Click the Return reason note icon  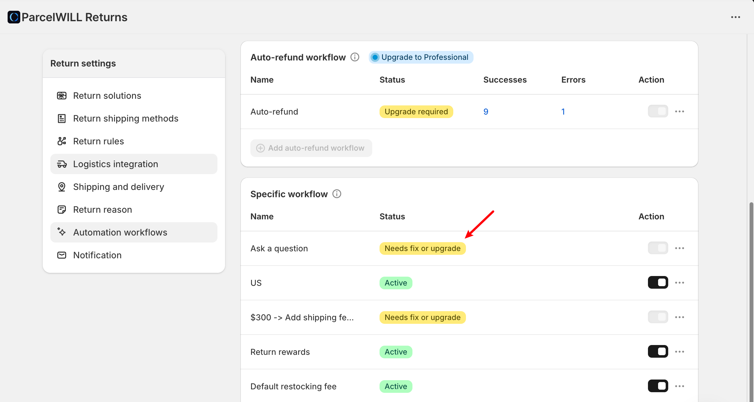pyautogui.click(x=62, y=210)
